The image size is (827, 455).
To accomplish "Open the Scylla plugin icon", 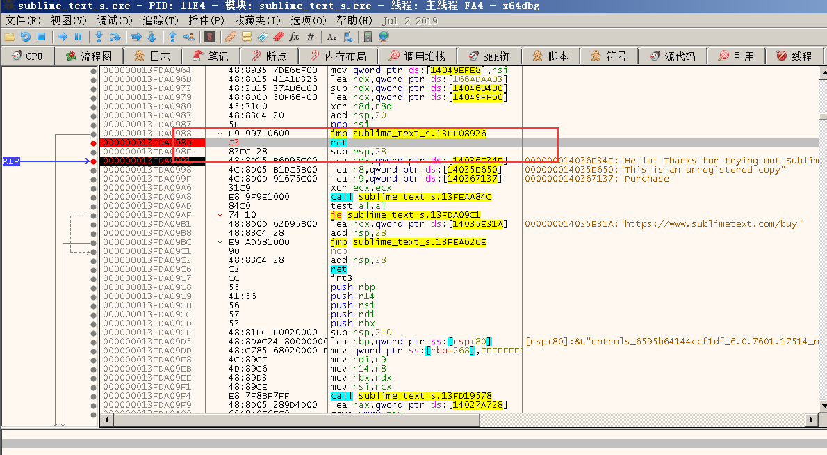I will (210, 37).
